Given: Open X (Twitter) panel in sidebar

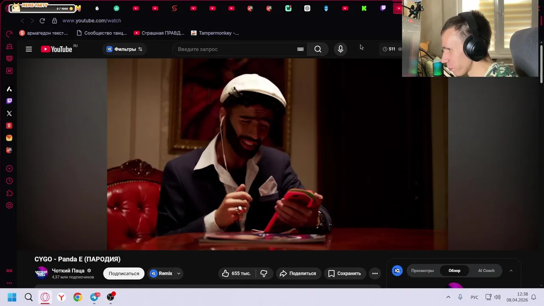Looking at the screenshot, I should [x=9, y=113].
